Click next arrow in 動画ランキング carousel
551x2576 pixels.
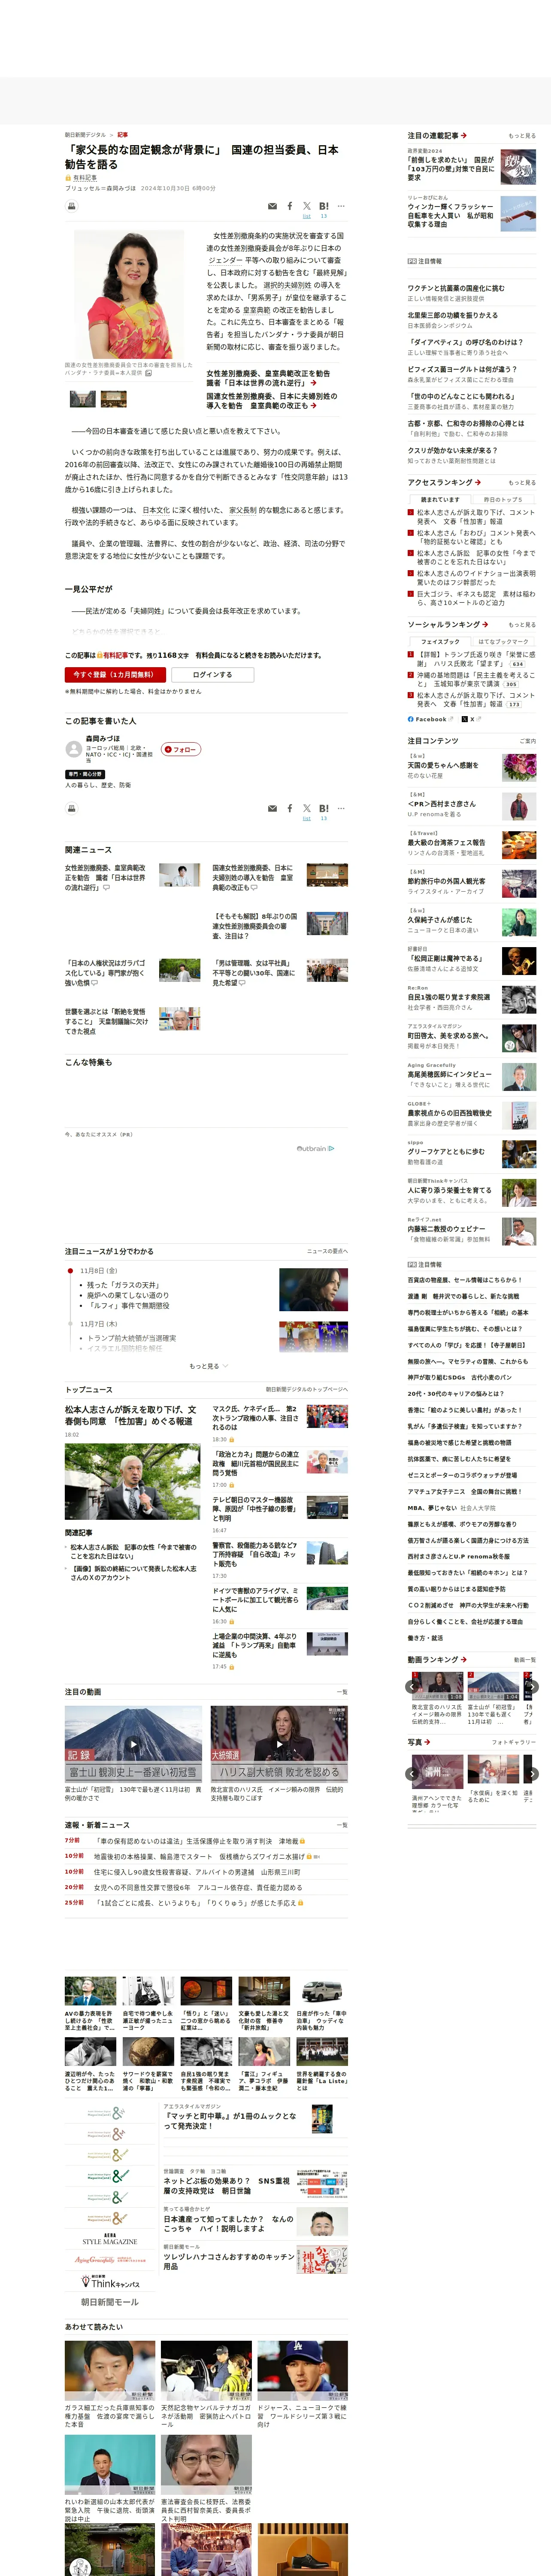pos(532,1686)
